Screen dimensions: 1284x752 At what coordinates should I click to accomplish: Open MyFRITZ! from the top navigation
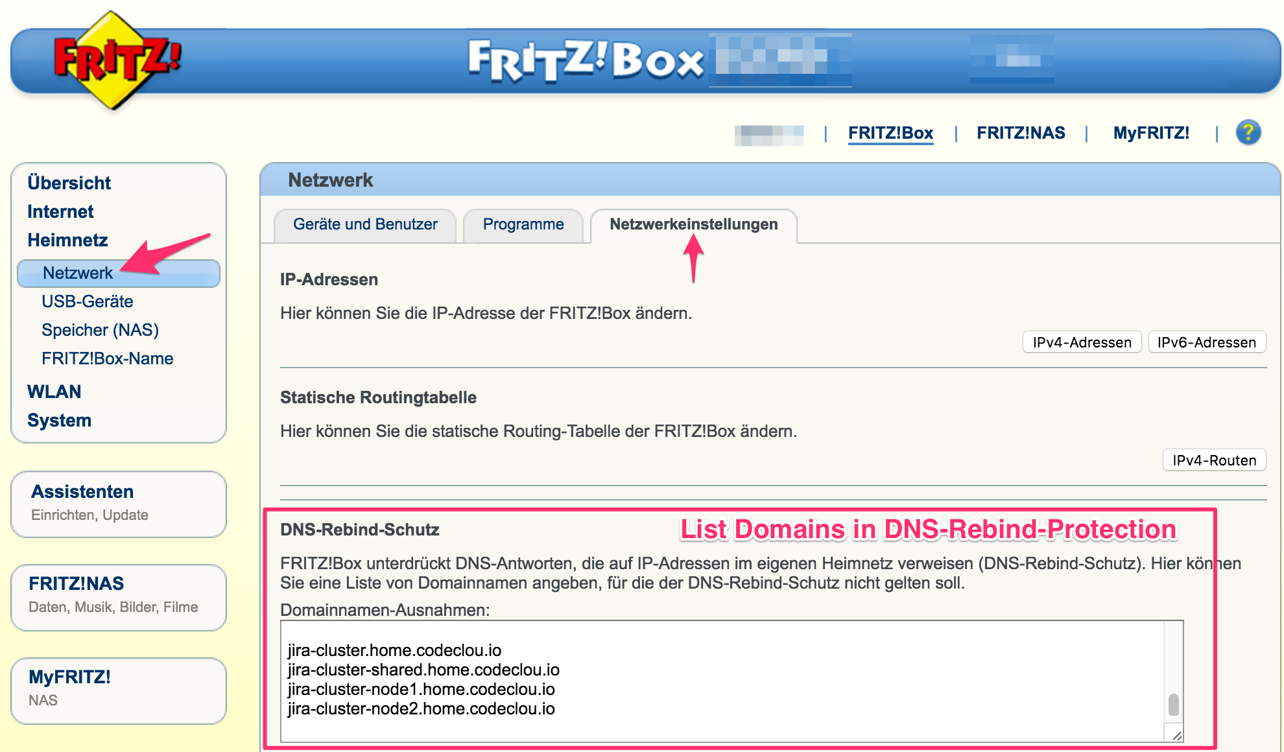click(1151, 133)
